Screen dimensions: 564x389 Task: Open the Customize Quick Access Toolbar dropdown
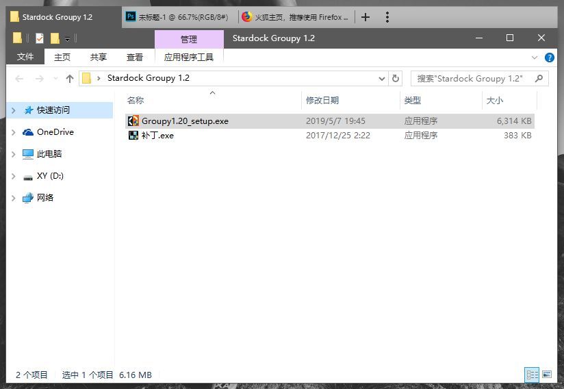[67, 38]
